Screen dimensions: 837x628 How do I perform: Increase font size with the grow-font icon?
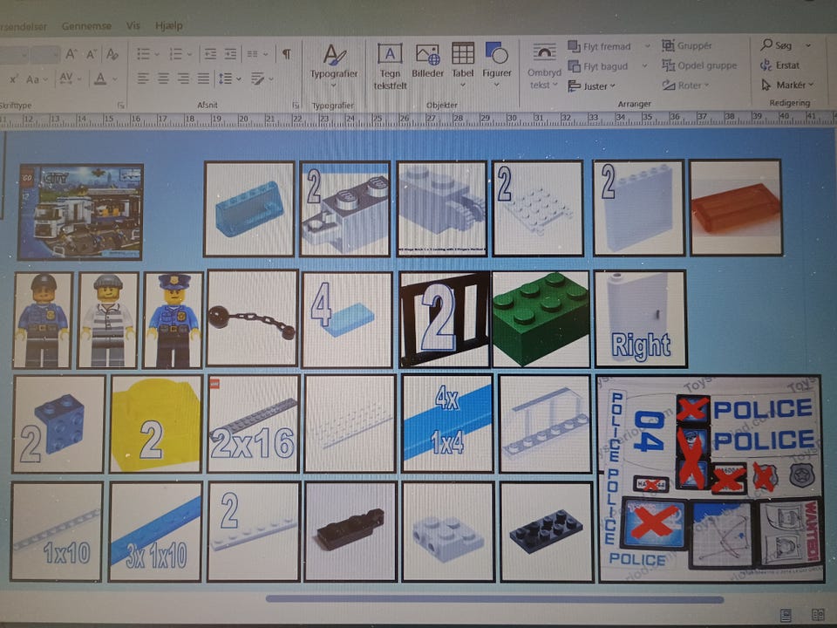(x=71, y=54)
